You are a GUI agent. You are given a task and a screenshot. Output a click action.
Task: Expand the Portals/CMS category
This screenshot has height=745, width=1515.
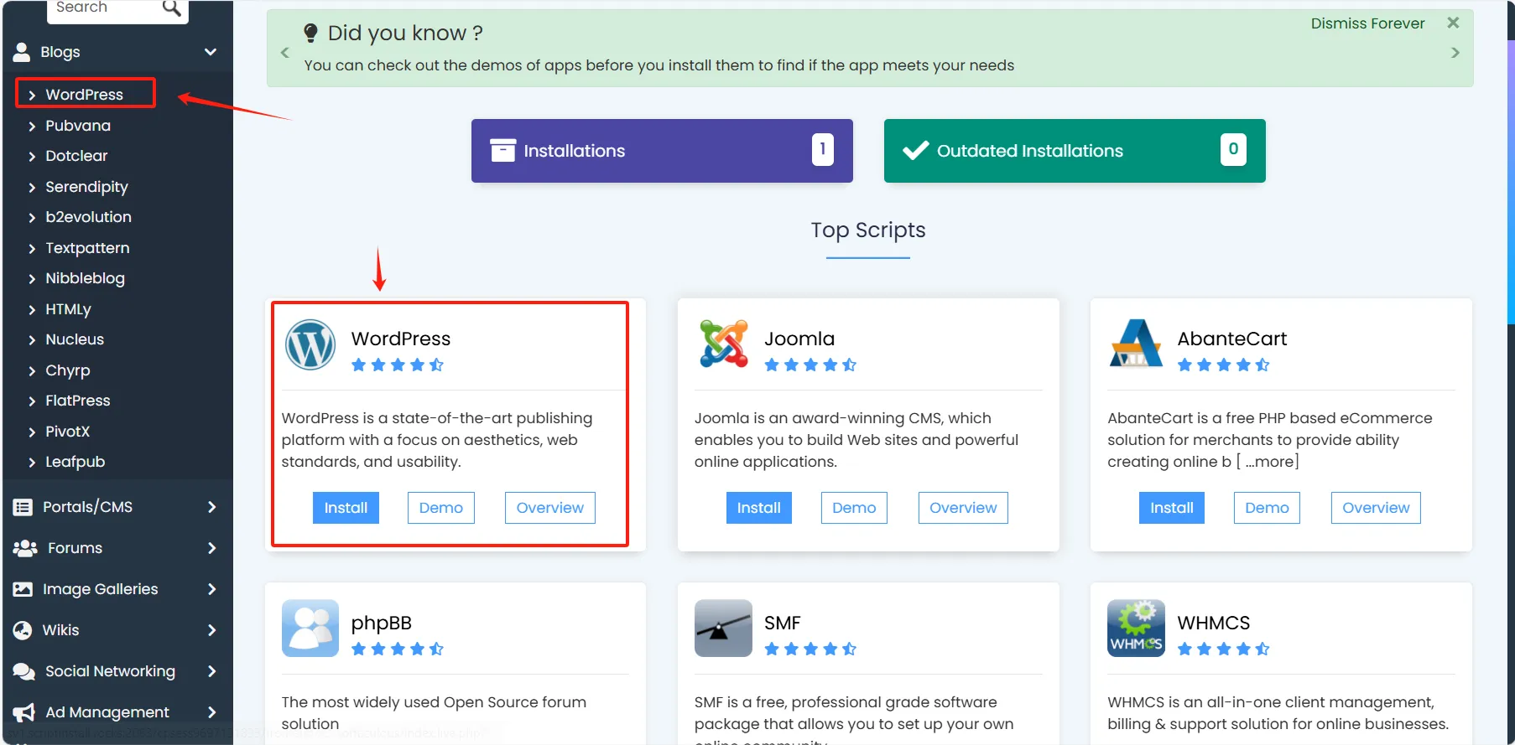click(211, 507)
